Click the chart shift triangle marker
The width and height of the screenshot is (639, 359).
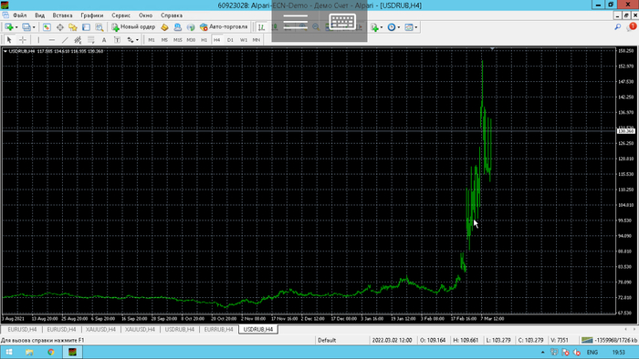pyautogui.click(x=492, y=49)
